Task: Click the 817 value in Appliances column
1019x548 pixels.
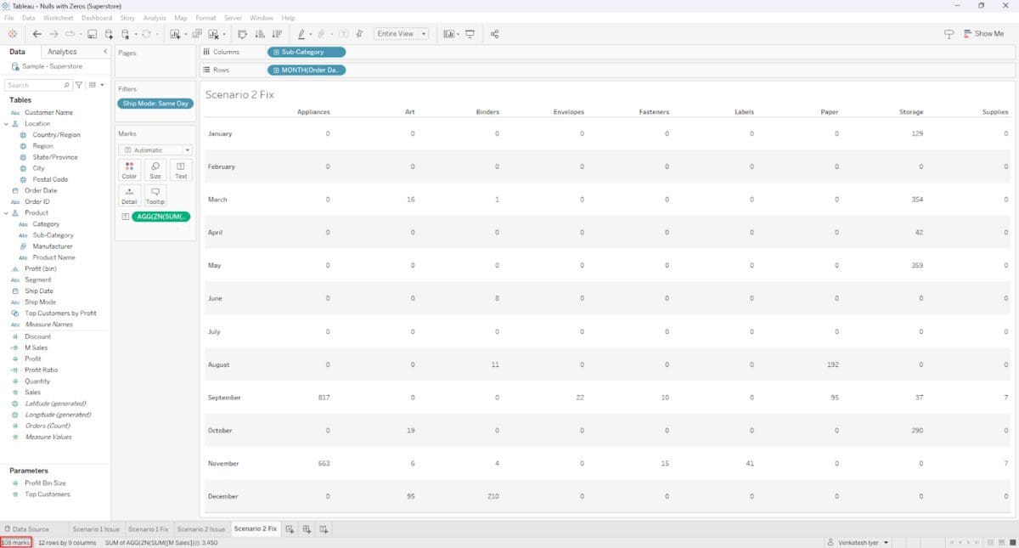Action: coord(324,398)
